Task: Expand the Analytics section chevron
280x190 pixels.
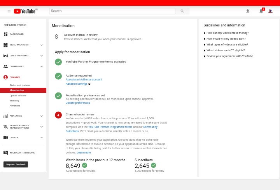Action: [42, 116]
